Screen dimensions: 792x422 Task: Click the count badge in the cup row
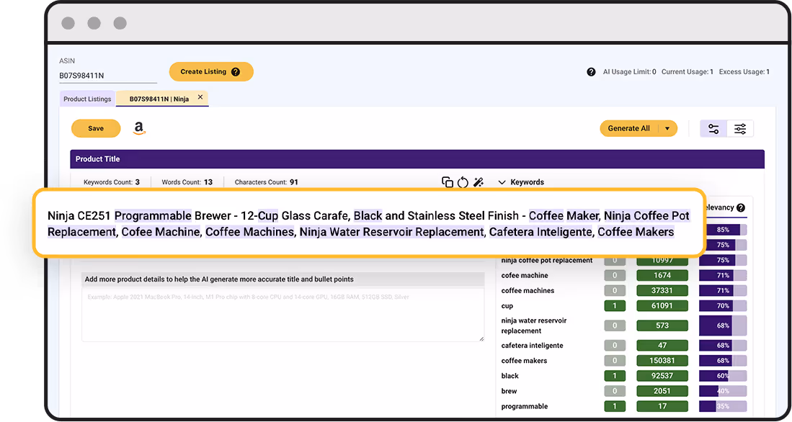[615, 306]
